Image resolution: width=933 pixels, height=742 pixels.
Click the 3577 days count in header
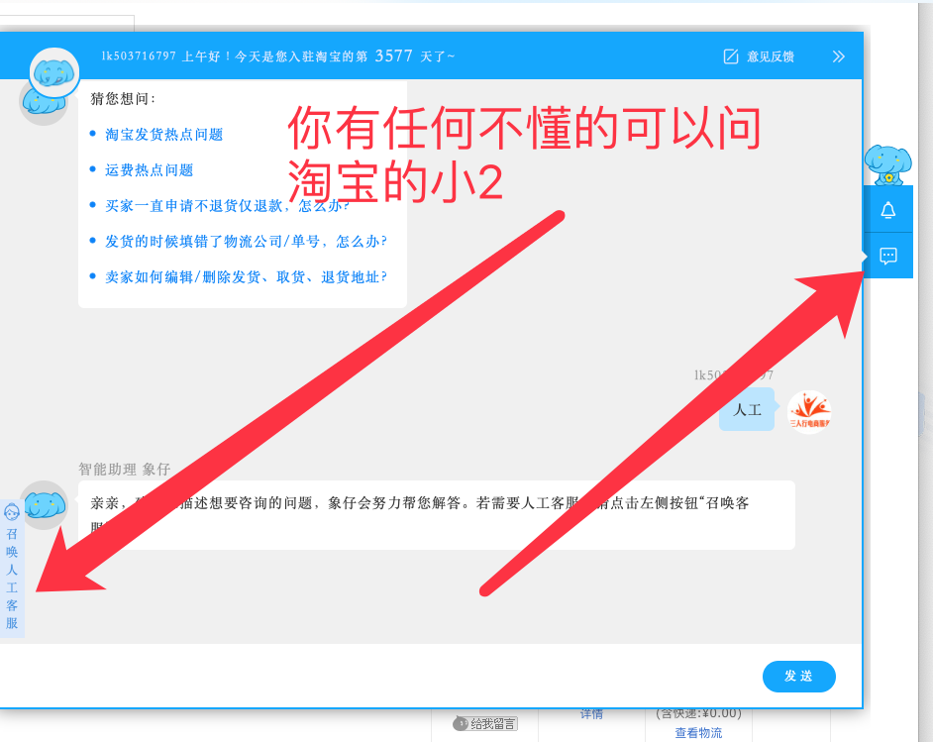pyautogui.click(x=393, y=55)
